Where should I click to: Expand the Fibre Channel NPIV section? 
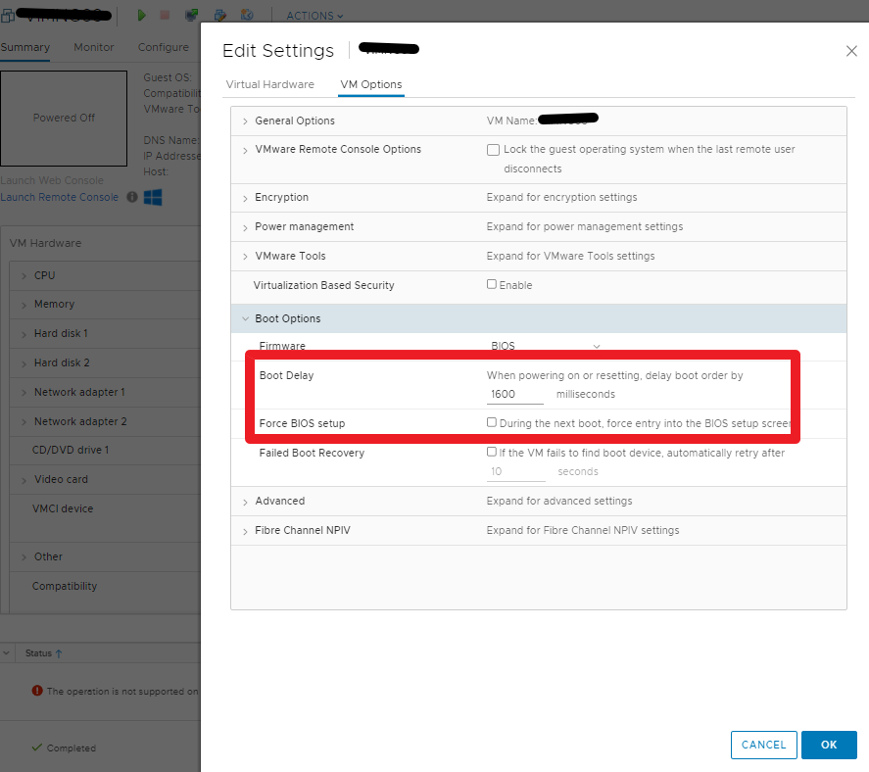(x=246, y=531)
